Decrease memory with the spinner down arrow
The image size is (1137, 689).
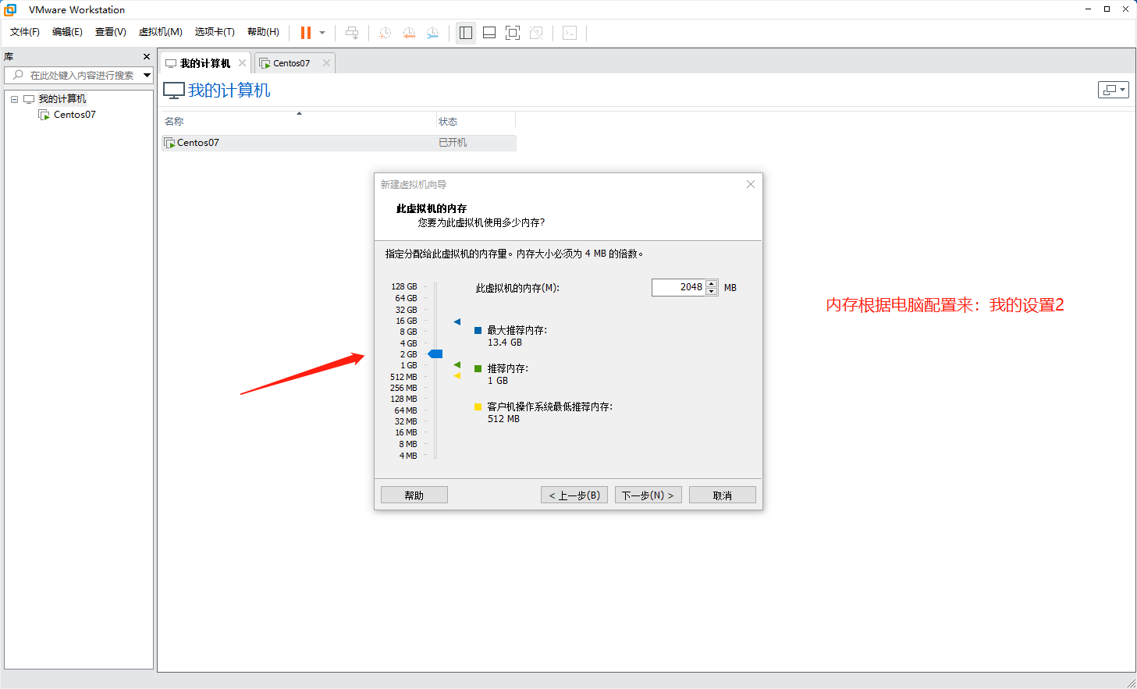(x=712, y=292)
